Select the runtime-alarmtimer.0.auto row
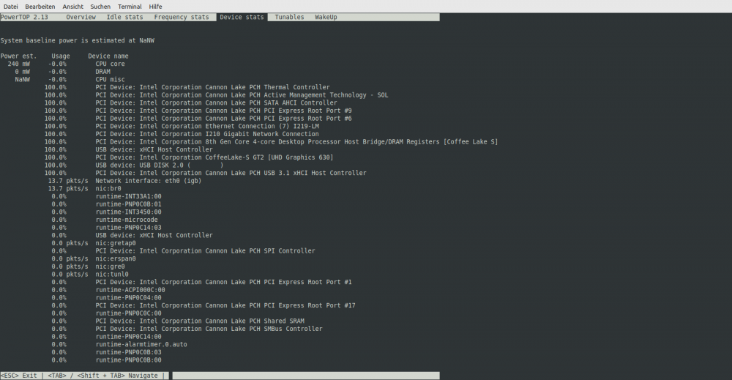 click(x=119, y=345)
